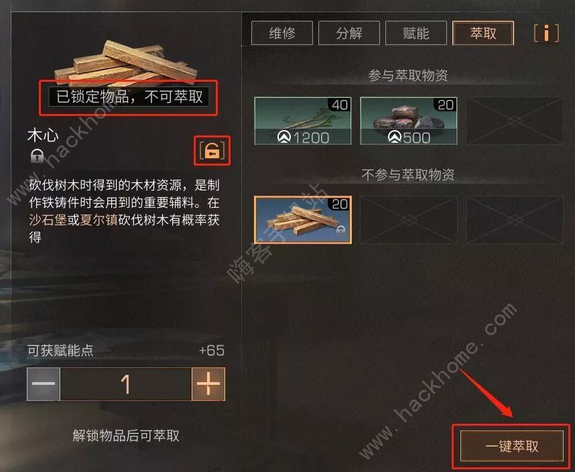
Task: Decrease quantity with the minus button
Action: (x=44, y=384)
